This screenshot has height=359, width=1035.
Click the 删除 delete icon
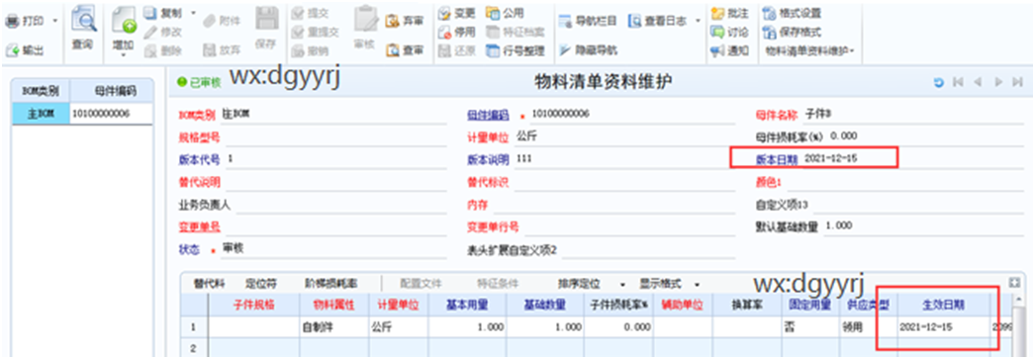coord(149,50)
